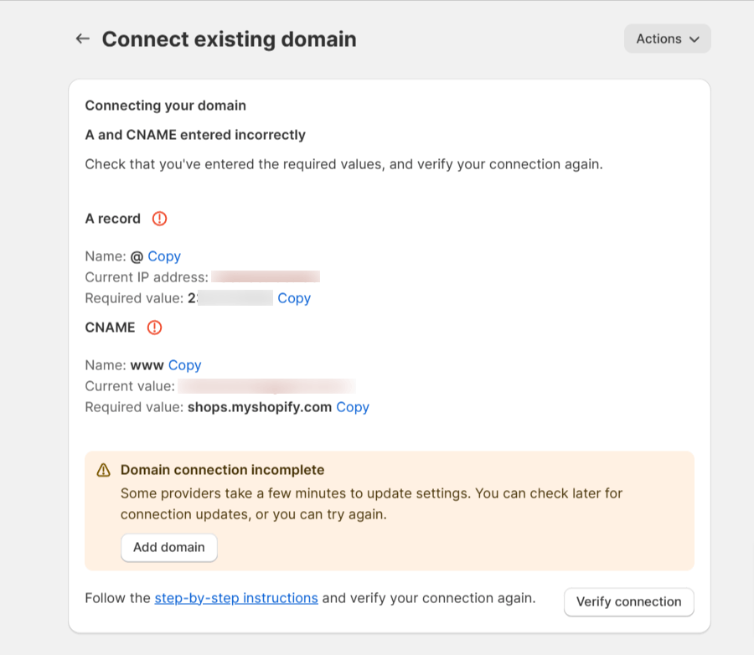The height and width of the screenshot is (655, 754).
Task: Select the shops.myshopify.com text
Action: pos(260,407)
